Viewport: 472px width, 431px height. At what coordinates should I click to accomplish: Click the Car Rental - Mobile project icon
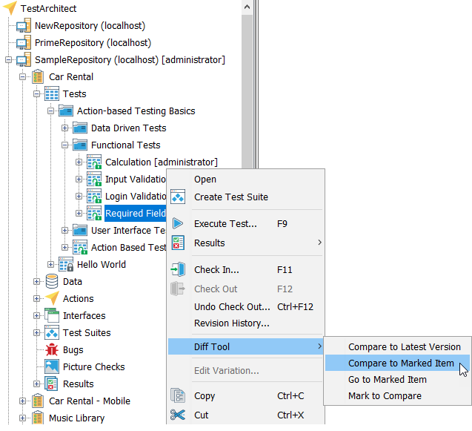38,401
